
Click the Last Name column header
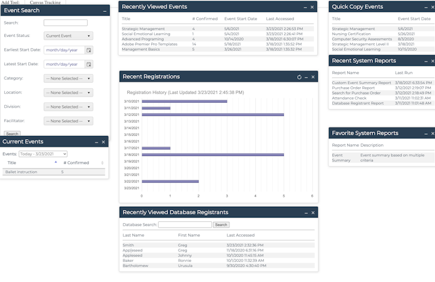click(x=134, y=236)
